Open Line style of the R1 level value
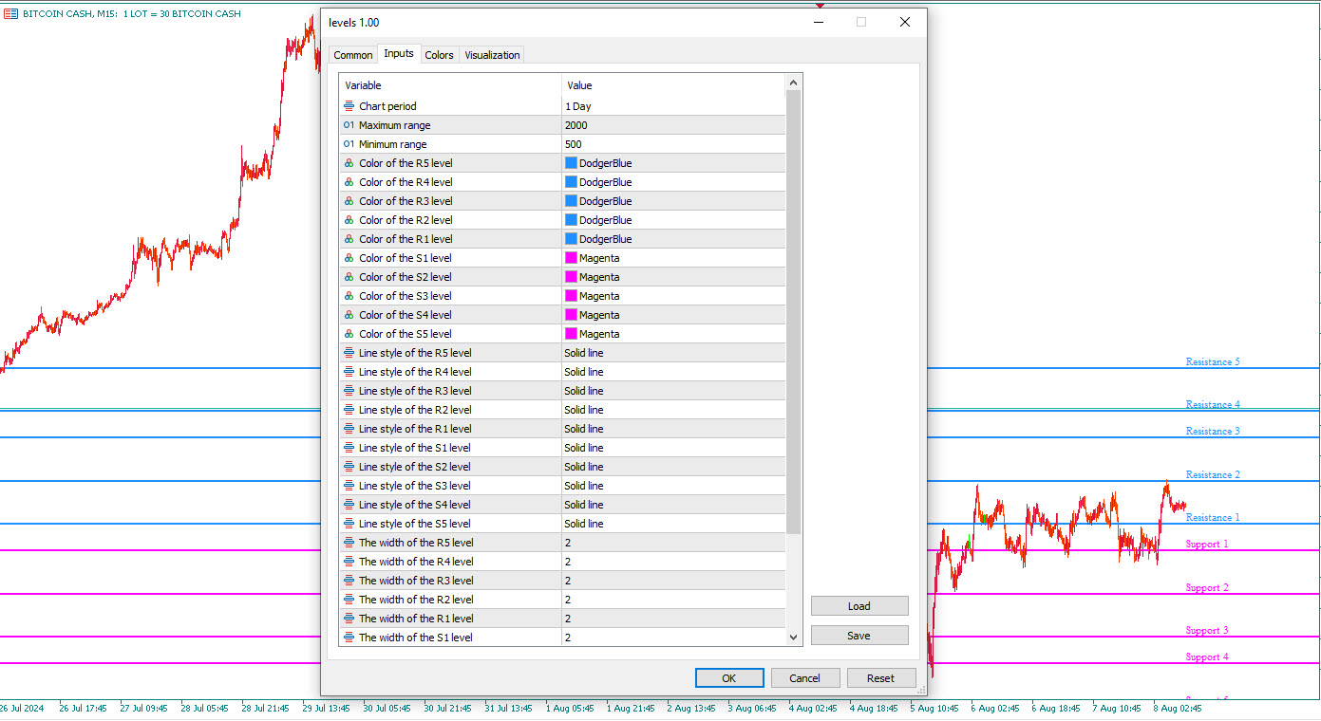The height and width of the screenshot is (721, 1321). 673,429
